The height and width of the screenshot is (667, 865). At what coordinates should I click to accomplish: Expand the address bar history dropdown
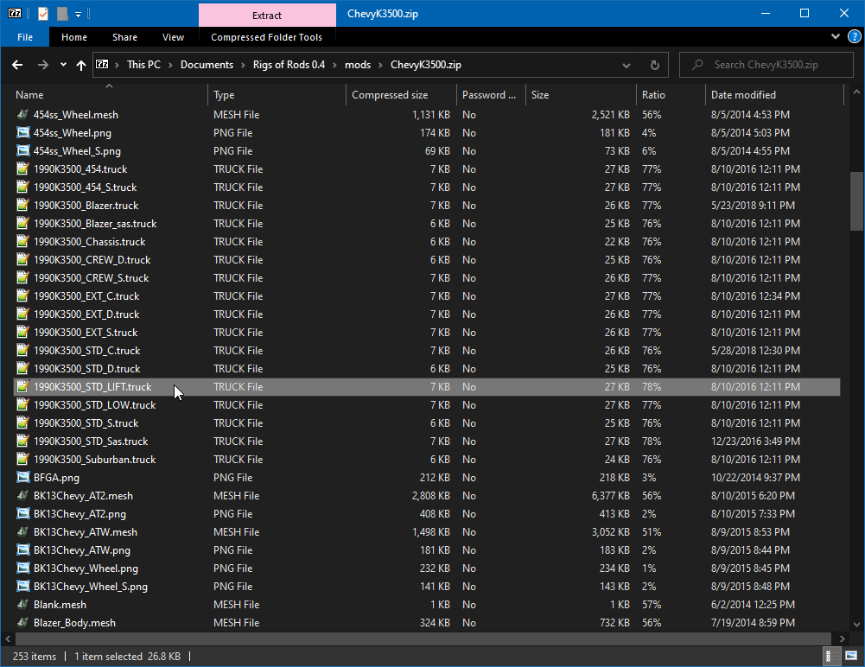(x=626, y=65)
